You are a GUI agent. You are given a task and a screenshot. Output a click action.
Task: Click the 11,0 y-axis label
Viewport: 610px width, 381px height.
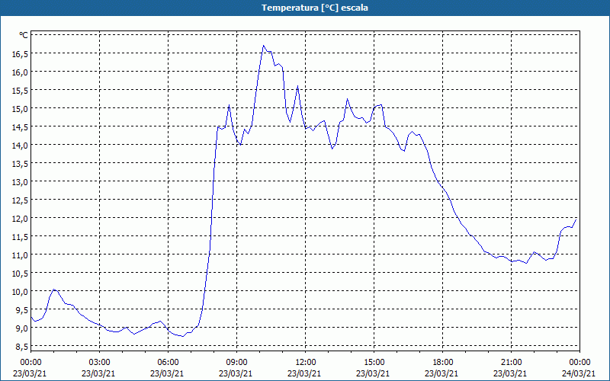click(x=20, y=255)
